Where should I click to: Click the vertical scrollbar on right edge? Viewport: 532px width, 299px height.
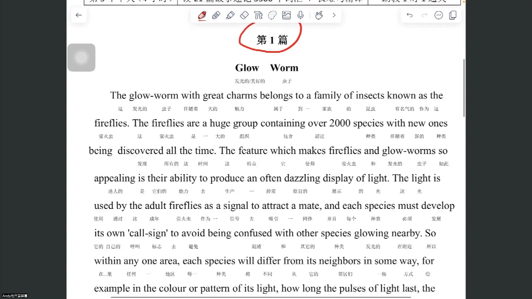[x=464, y=88]
